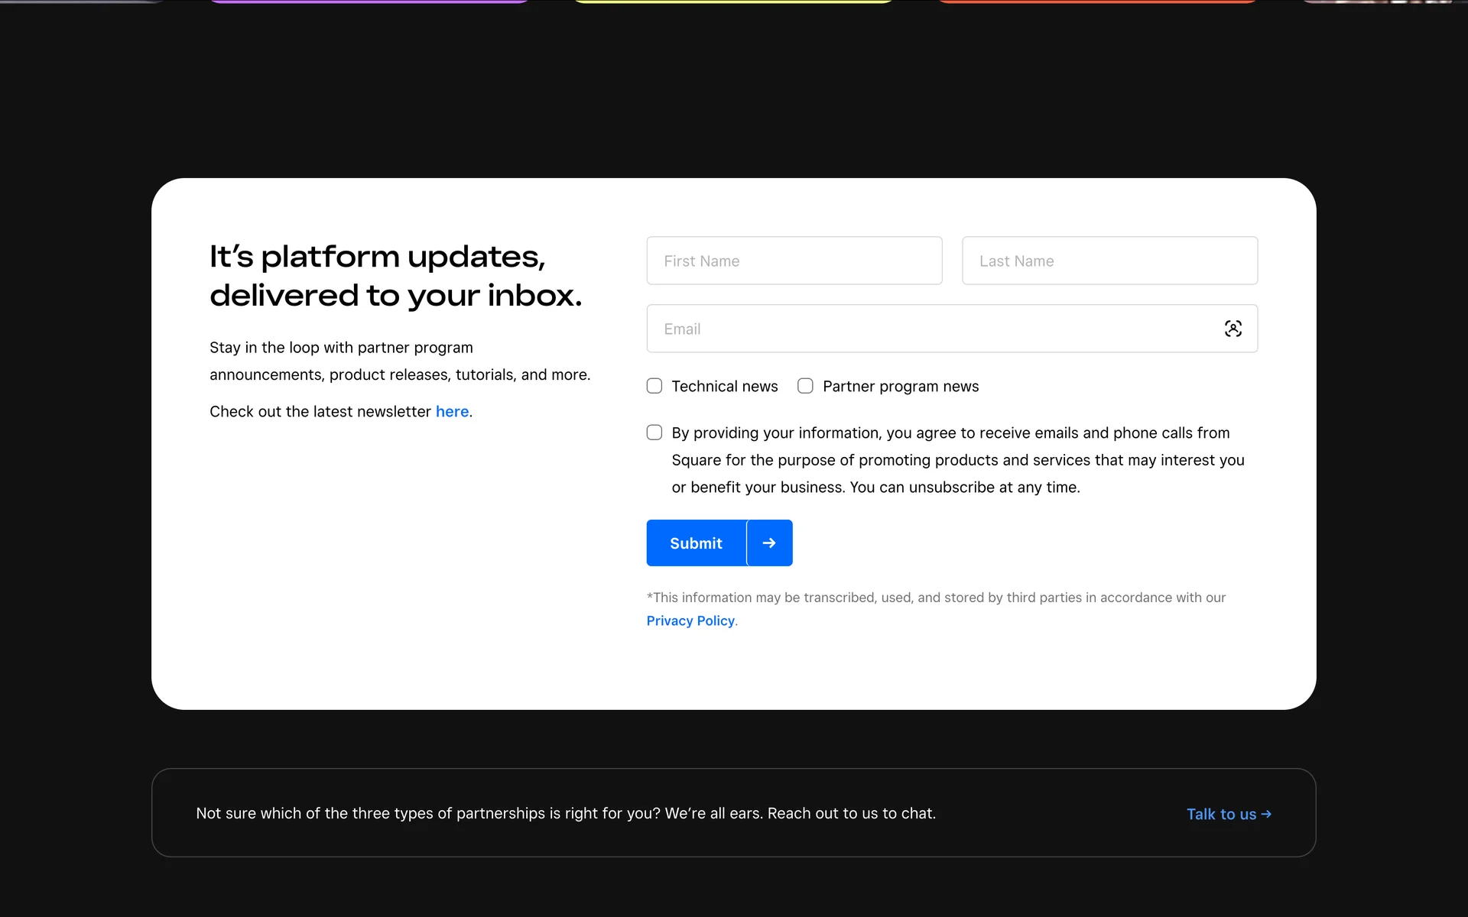
Task: Click the purple card edge at top
Action: [x=369, y=2]
